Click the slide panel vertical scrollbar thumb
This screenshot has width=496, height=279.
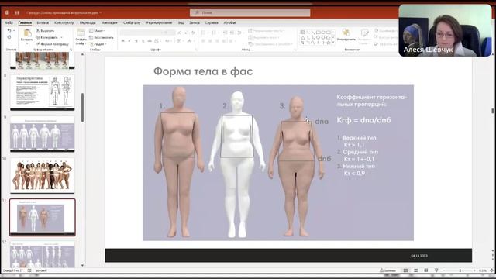(x=83, y=107)
